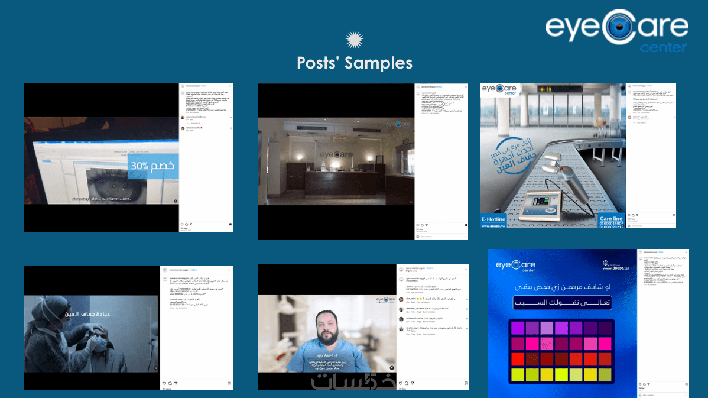Open comments on the 30% discount post
Image resolution: width=708 pixels, height=398 pixels.
point(187,224)
